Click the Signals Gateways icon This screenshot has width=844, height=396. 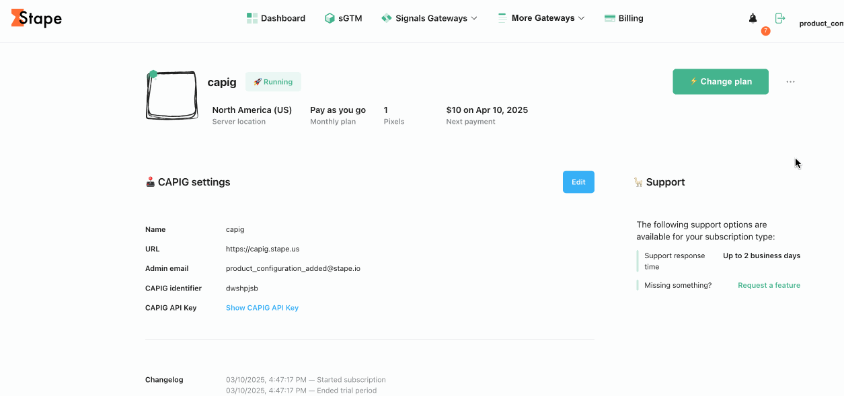386,18
